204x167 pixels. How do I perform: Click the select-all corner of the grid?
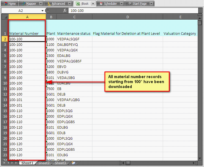pyautogui.click(x=5, y=17)
